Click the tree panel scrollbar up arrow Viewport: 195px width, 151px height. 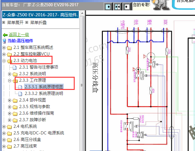tap(82, 13)
